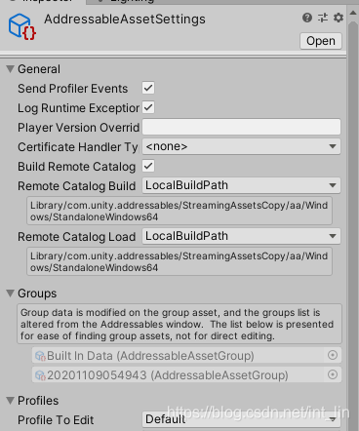Viewport: 359px width, 431px height.
Task: Select 20201109054943 AddressableAssetGroup entry
Action: [x=187, y=374]
